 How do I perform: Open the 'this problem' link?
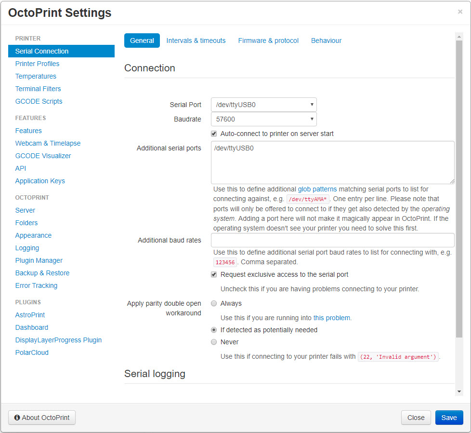click(332, 318)
